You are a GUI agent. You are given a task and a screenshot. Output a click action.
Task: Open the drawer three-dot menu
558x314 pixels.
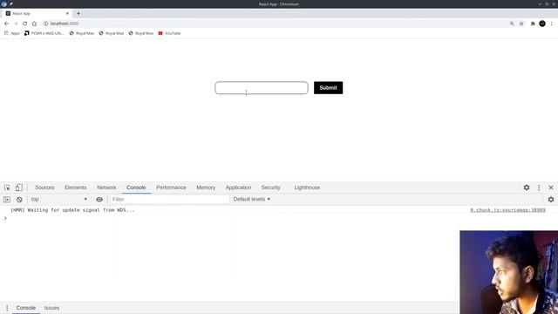pos(7,308)
